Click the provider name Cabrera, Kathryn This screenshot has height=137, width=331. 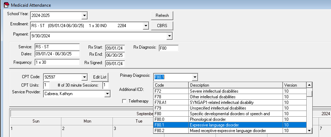point(59,94)
